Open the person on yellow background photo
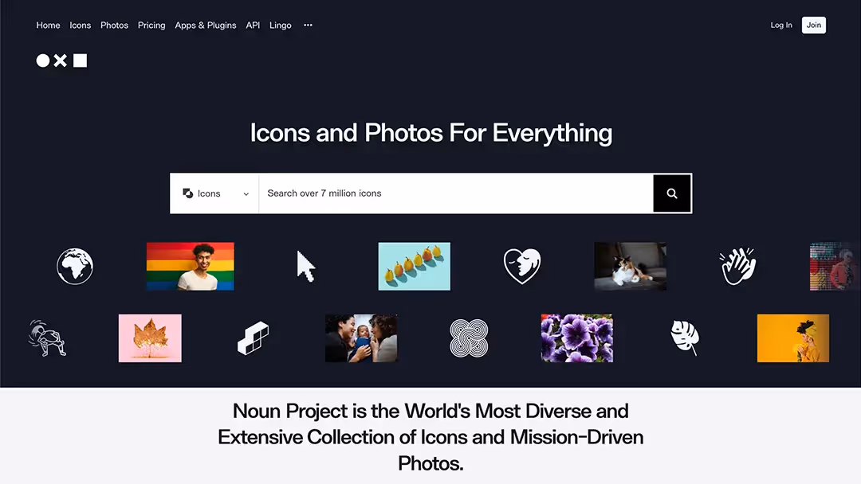The width and height of the screenshot is (861, 484). click(x=793, y=338)
